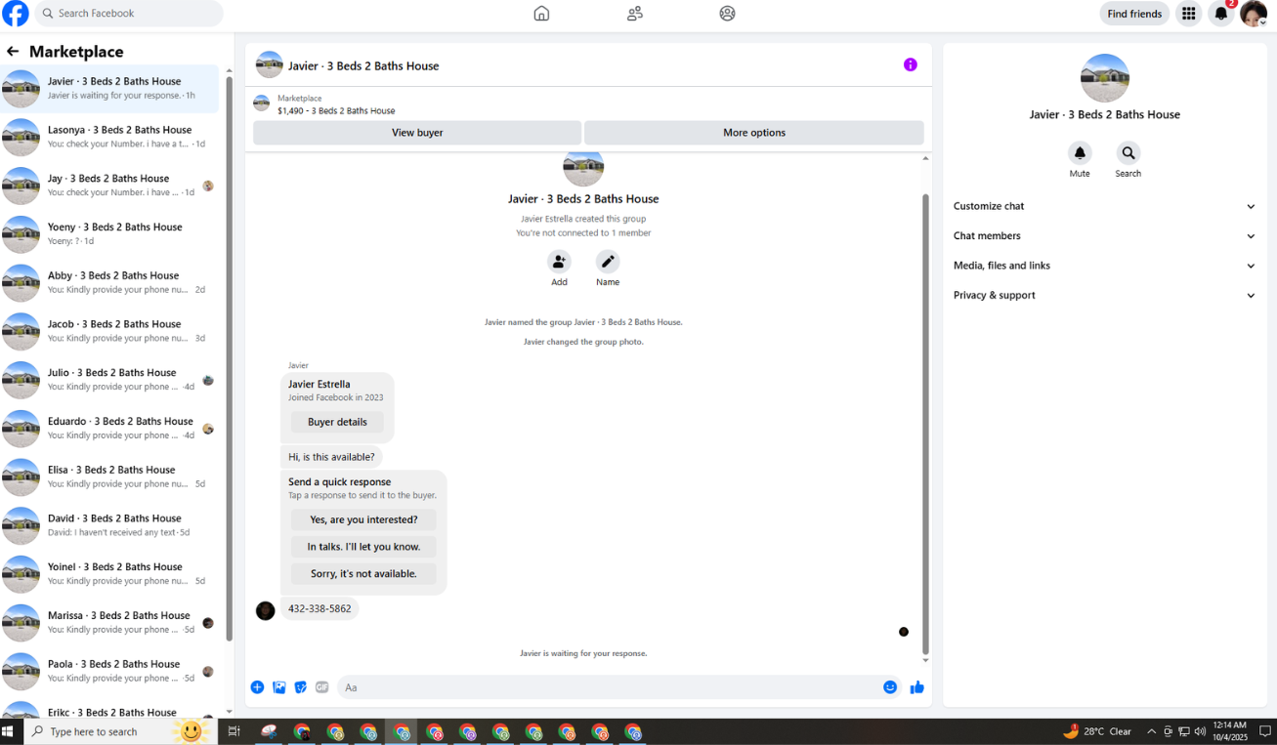Expand Media, files and links section
This screenshot has width=1277, height=745.
tap(1105, 266)
